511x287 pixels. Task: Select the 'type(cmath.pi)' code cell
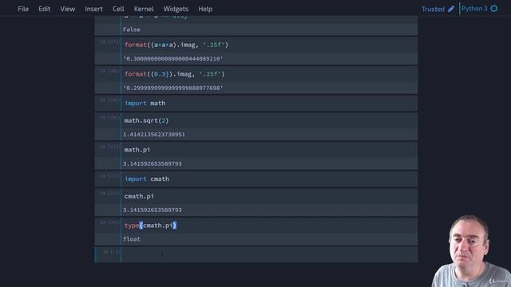pos(269,226)
